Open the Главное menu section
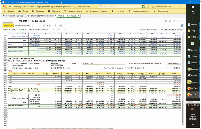This screenshot has width=201, height=129. (x=9, y=11)
